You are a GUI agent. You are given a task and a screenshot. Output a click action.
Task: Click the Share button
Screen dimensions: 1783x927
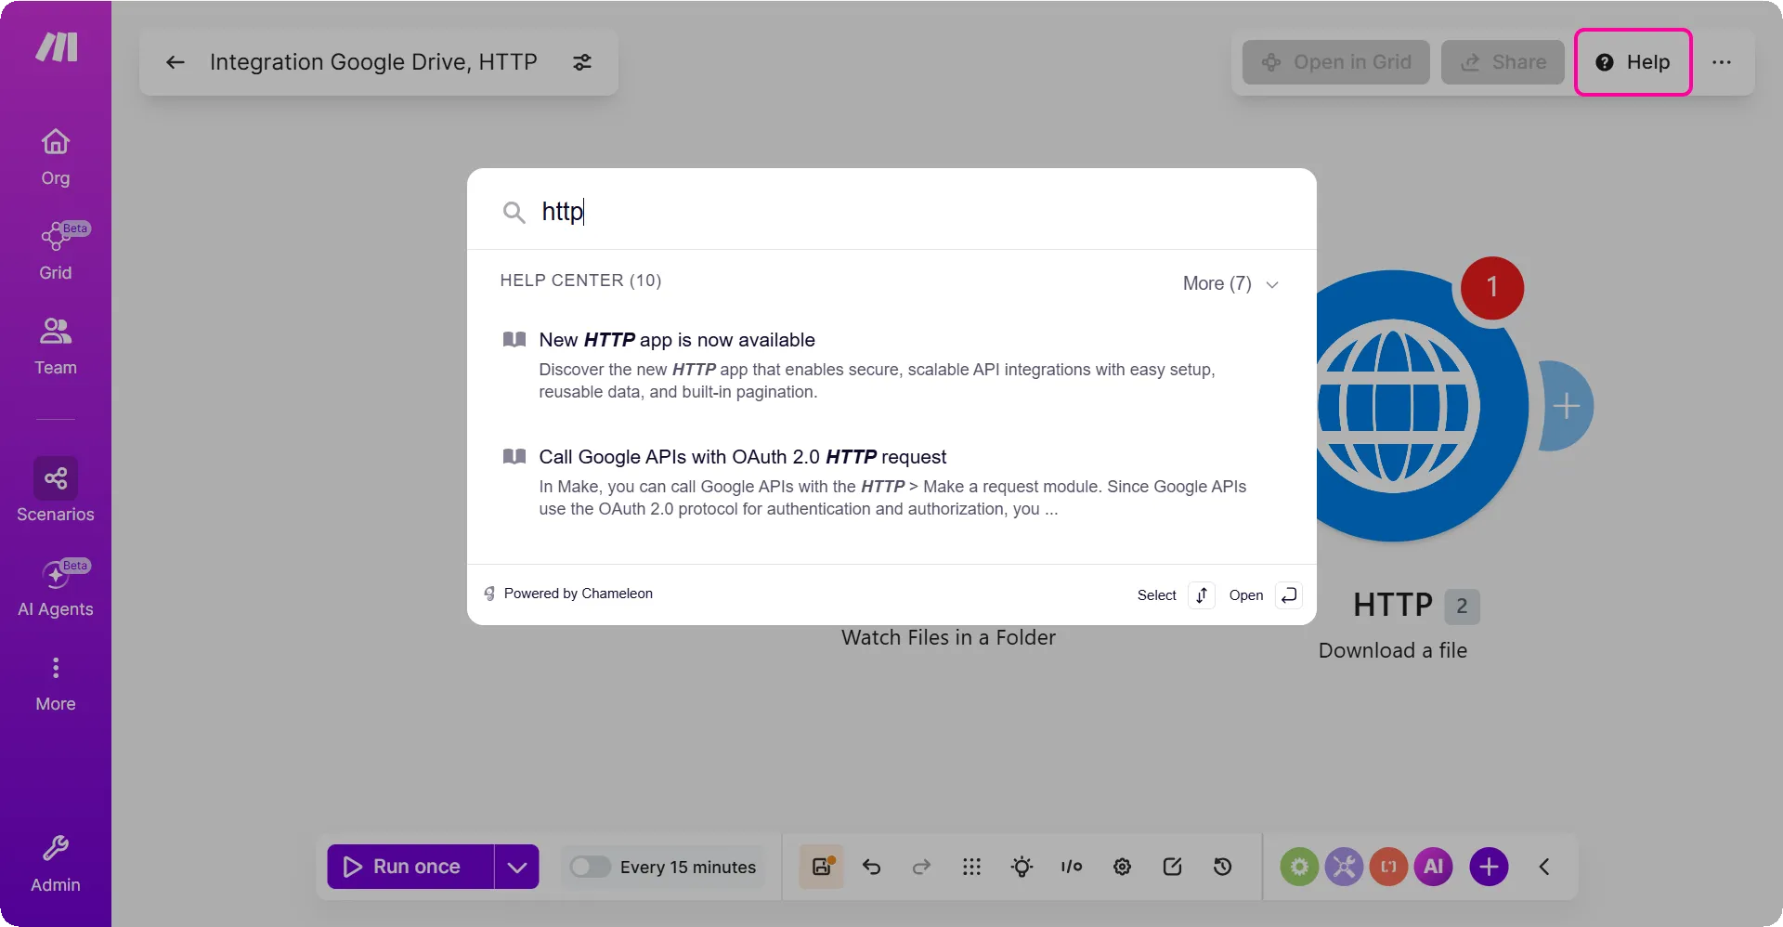(x=1503, y=62)
